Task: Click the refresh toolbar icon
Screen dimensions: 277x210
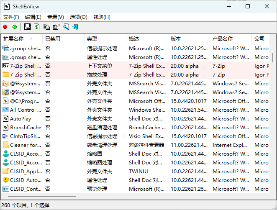Action: coord(37,27)
